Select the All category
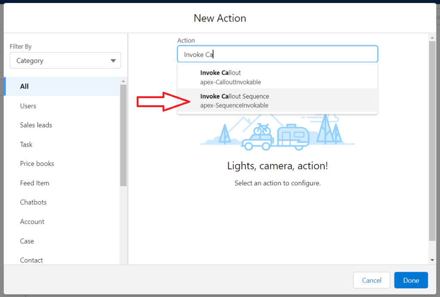 24,86
